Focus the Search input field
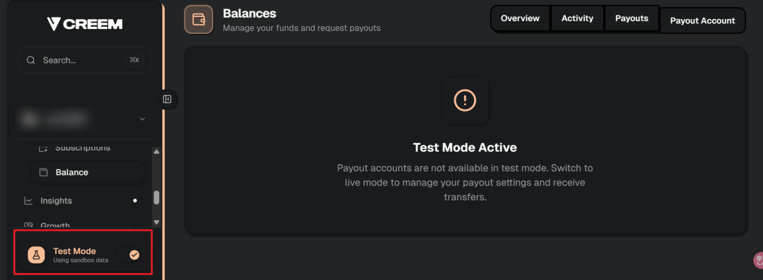 pyautogui.click(x=85, y=60)
